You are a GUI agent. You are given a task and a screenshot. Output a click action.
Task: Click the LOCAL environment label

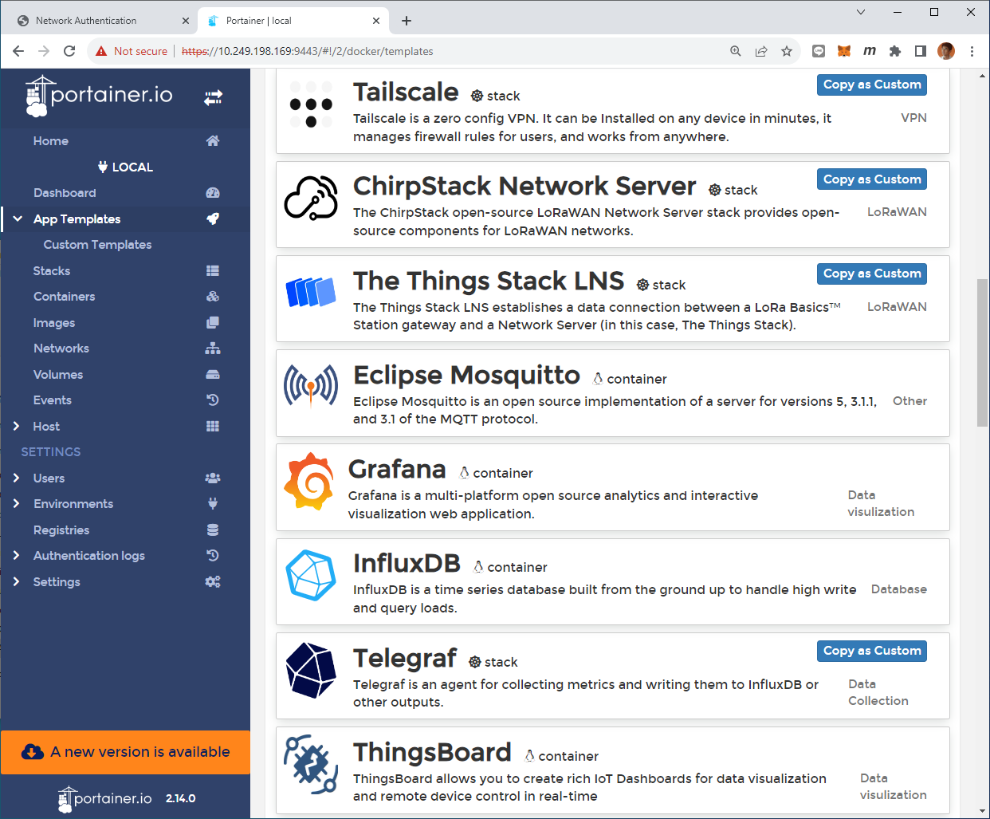coord(125,167)
